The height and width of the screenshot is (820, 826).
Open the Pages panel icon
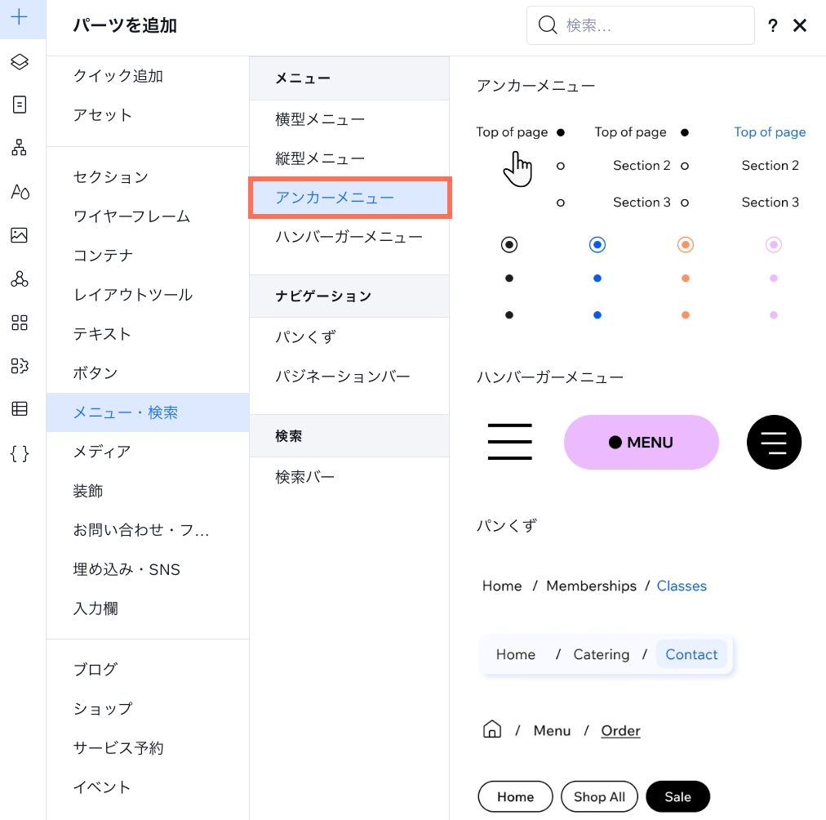[x=20, y=106]
